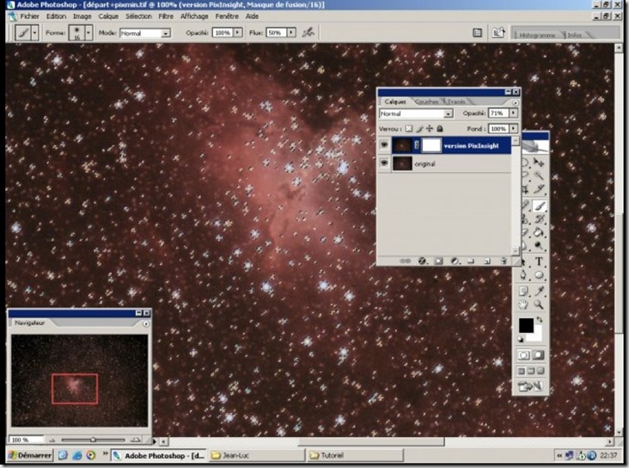This screenshot has width=629, height=468.
Task: Click the Navigateur zoom slider handle
Action: click(x=93, y=440)
